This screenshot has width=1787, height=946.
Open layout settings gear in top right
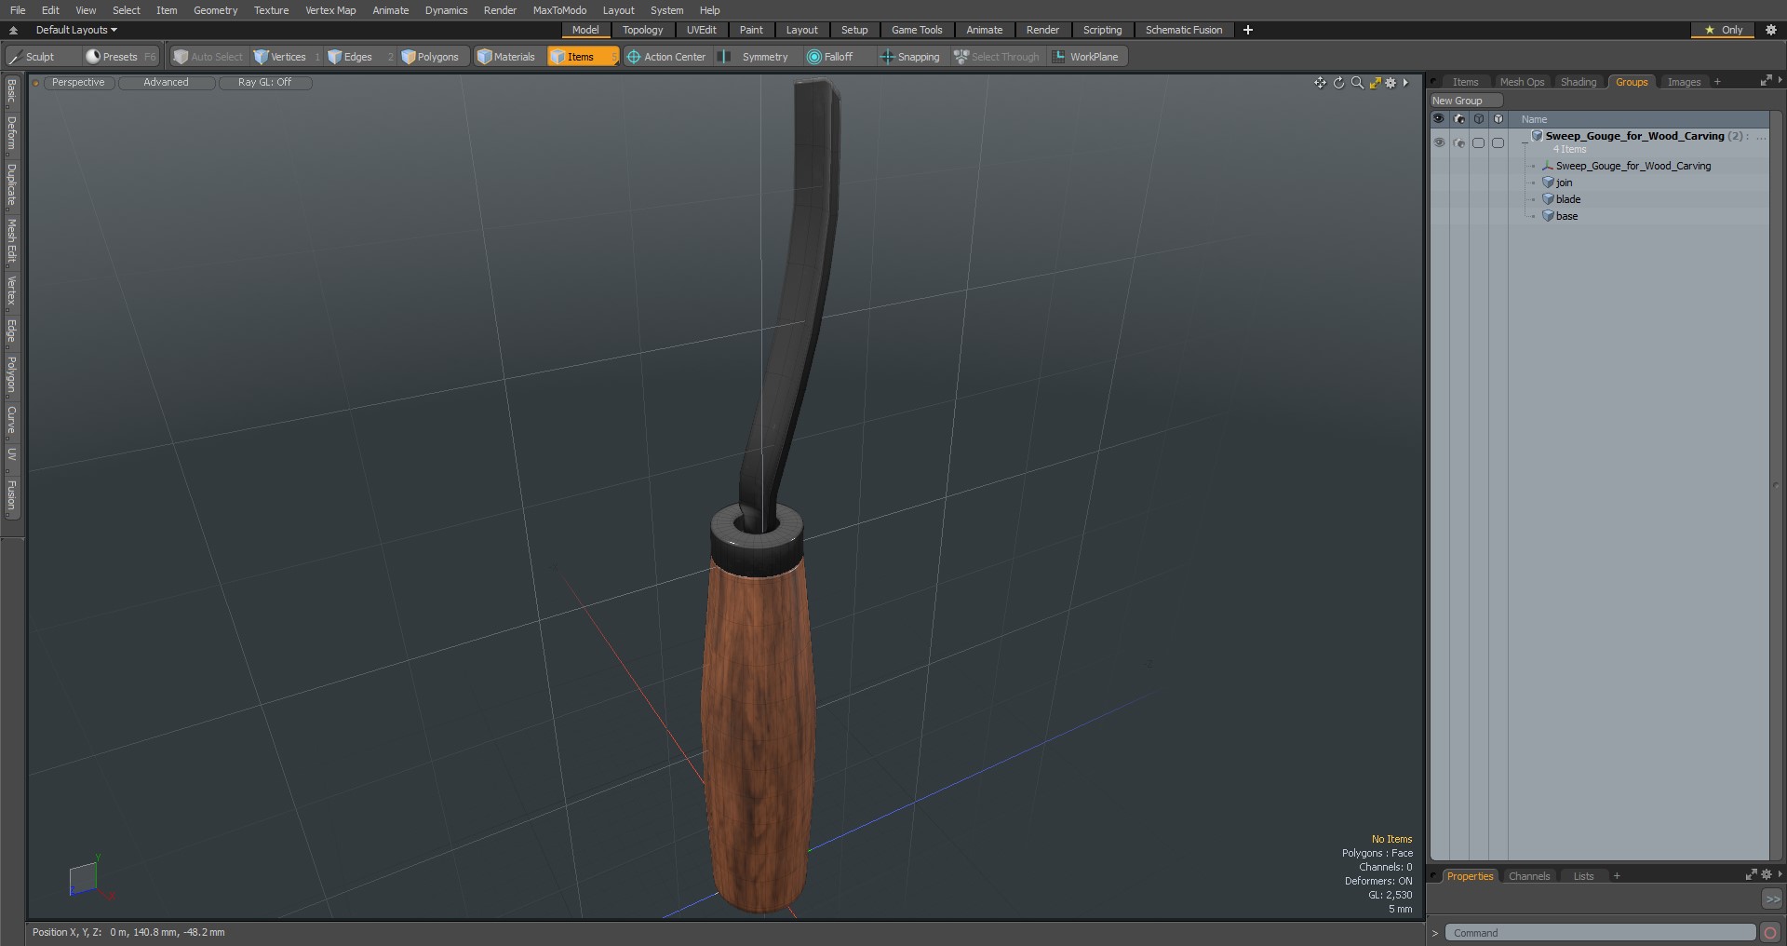click(1771, 30)
